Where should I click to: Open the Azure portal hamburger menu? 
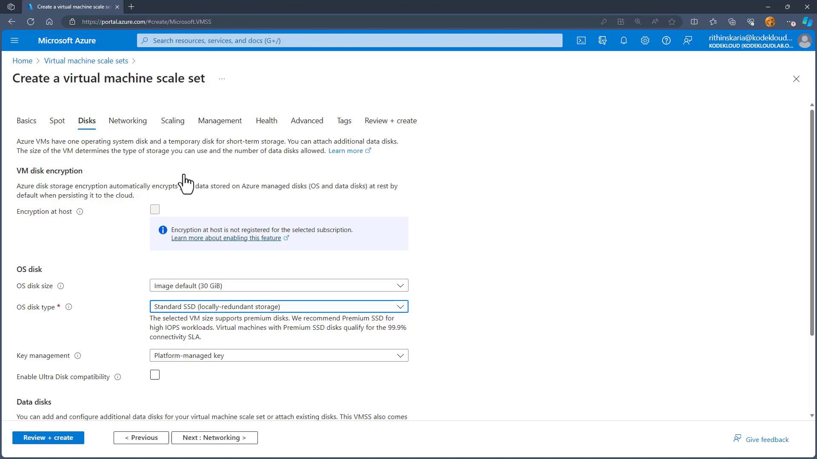[x=14, y=41]
